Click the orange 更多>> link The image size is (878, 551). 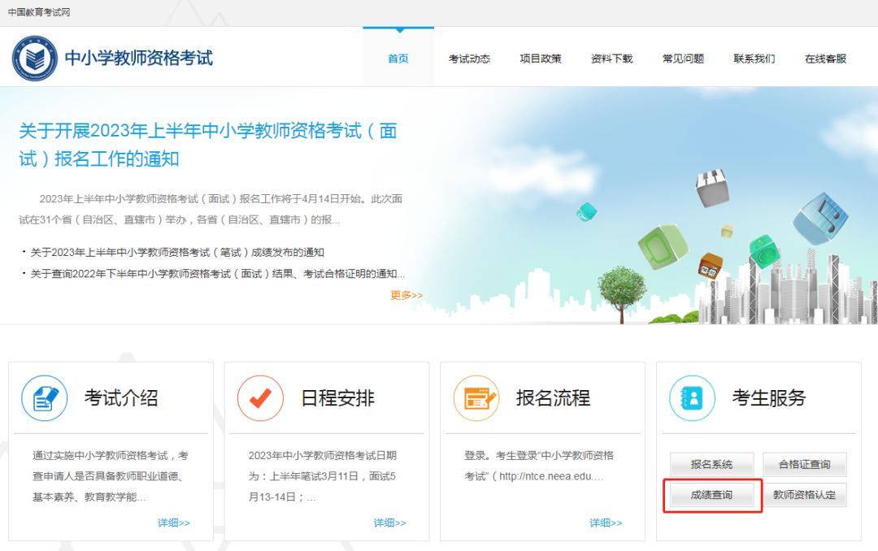[406, 295]
